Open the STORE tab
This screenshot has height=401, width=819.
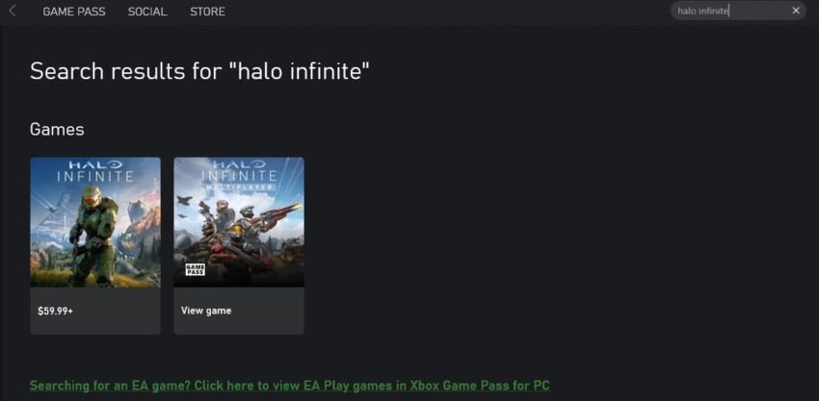[x=207, y=12]
